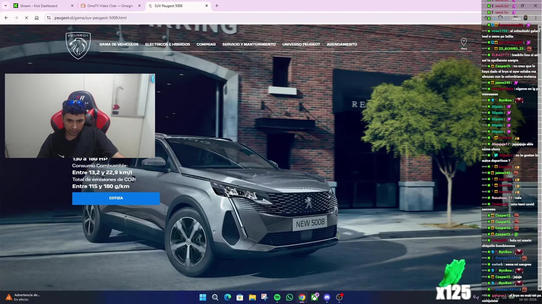Screen dimensions: 542x304
Task: Click 'Entre 115 y 180 g/km' text
Action: pos(101,186)
